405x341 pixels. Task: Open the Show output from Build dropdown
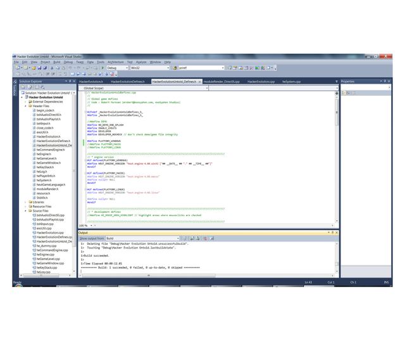178,238
